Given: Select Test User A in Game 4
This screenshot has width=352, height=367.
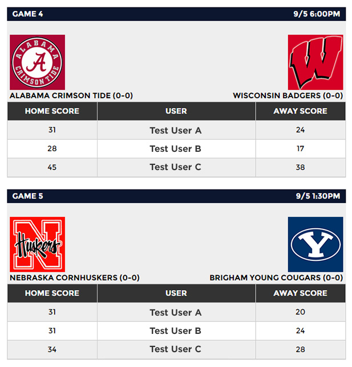Looking at the screenshot, I should [x=176, y=130].
